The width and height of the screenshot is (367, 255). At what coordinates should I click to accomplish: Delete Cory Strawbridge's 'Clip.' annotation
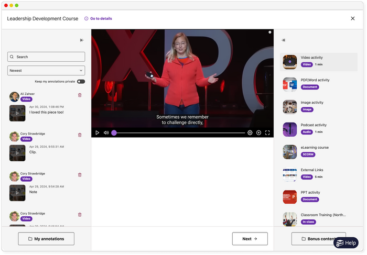coord(80,135)
